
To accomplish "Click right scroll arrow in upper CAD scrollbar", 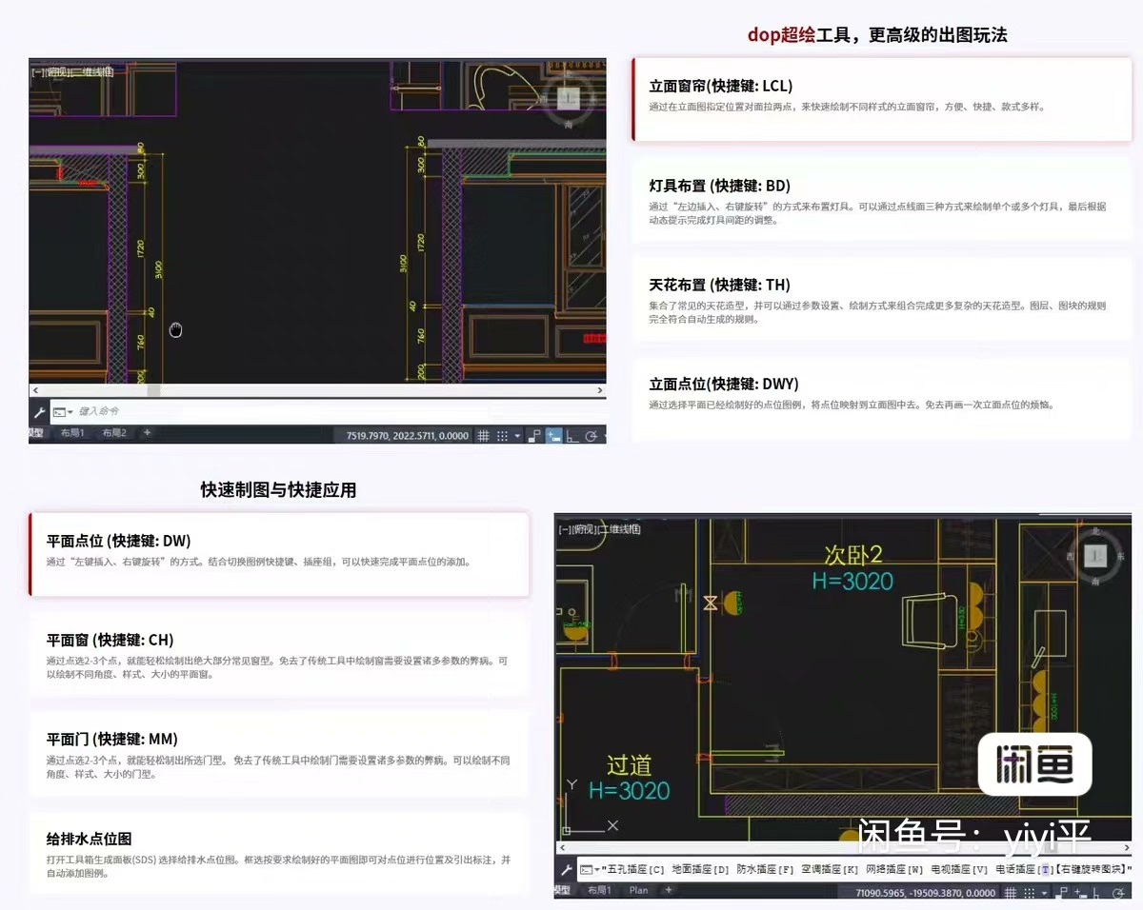I will [x=599, y=390].
